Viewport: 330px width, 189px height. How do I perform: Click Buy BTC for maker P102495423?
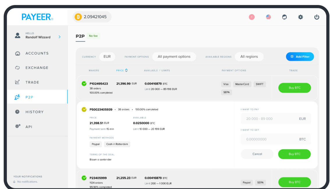pos(294,88)
